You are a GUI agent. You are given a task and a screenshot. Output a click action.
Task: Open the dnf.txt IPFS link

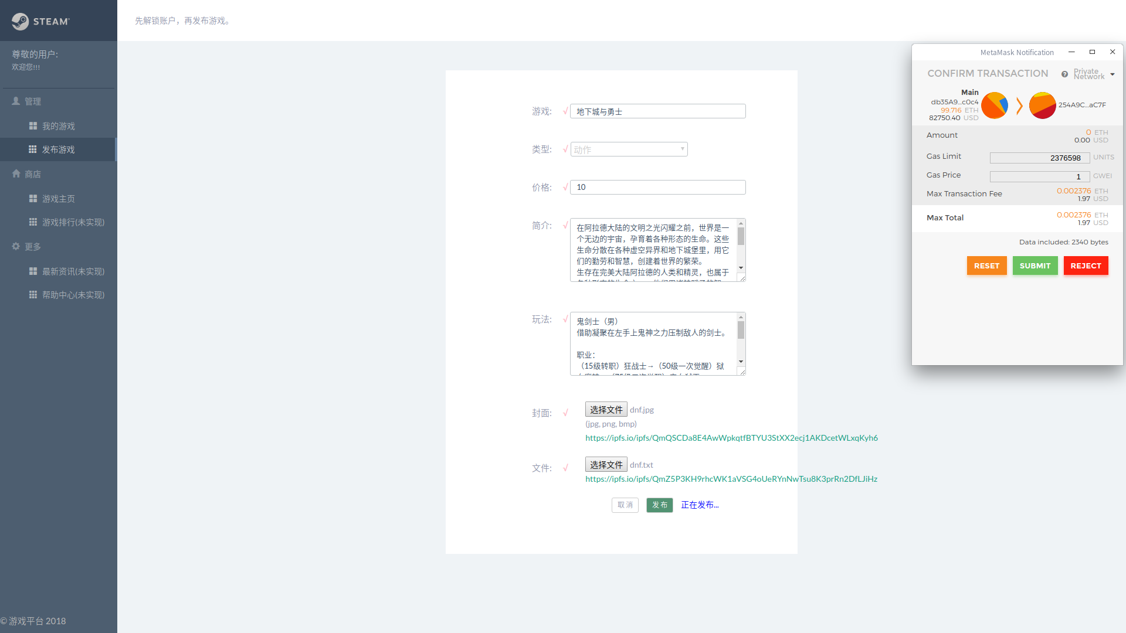click(731, 479)
